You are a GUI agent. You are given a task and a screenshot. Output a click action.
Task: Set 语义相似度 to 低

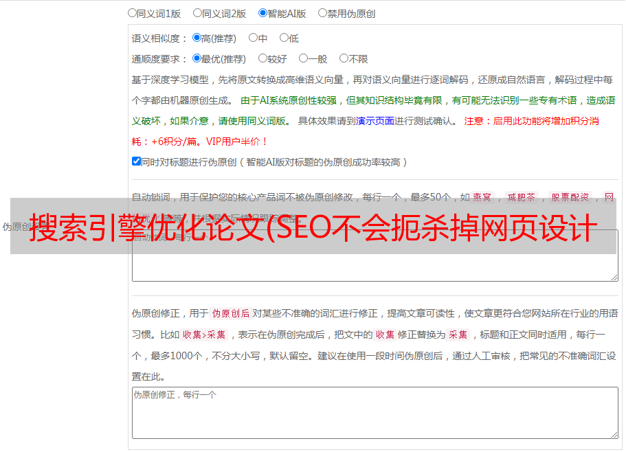(x=284, y=38)
